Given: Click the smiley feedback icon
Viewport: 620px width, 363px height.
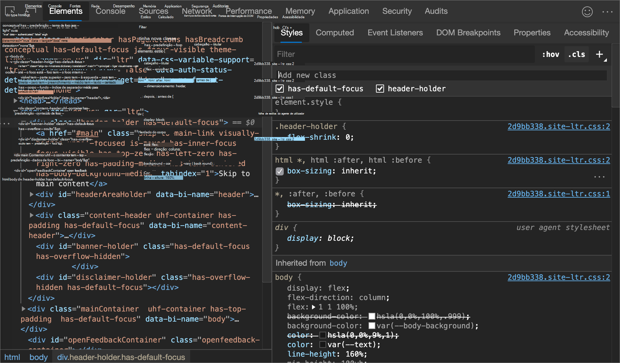Looking at the screenshot, I should pos(587,12).
